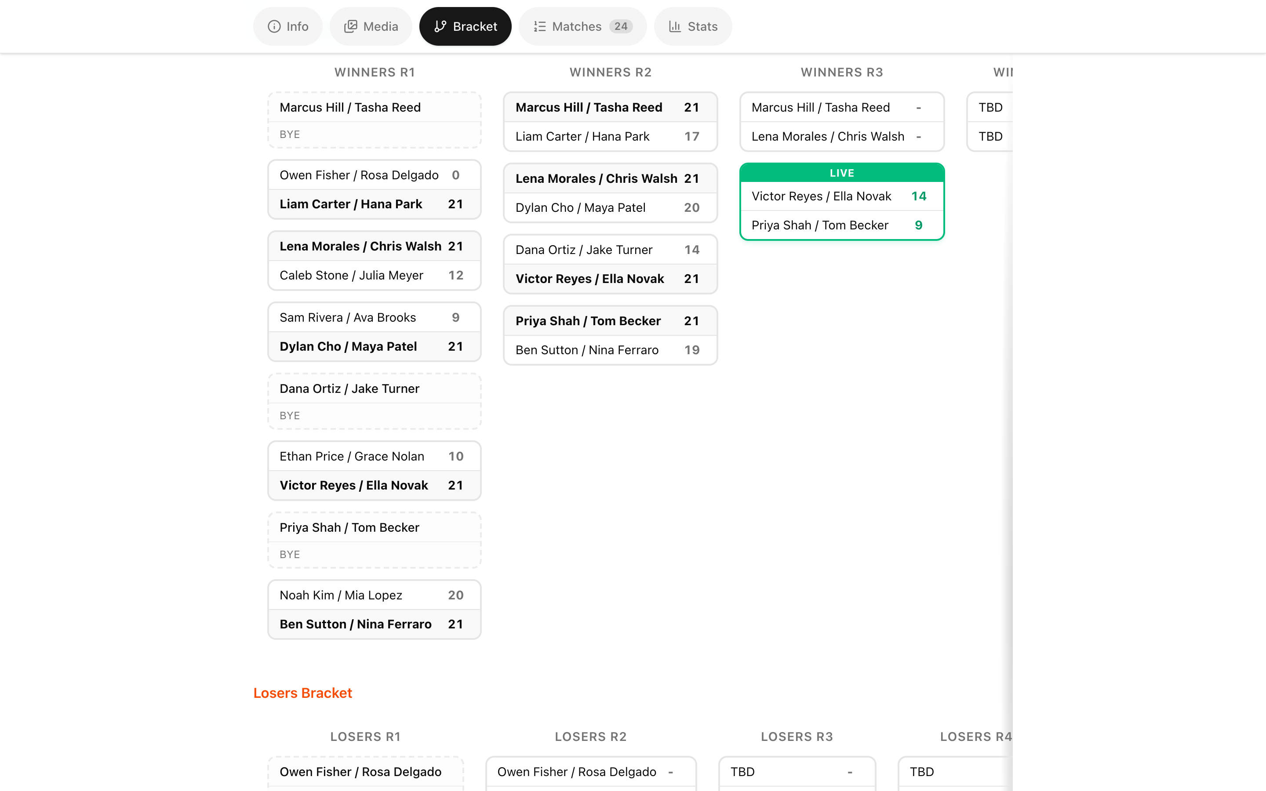Switch to the Media tab
The width and height of the screenshot is (1266, 791).
(371, 26)
